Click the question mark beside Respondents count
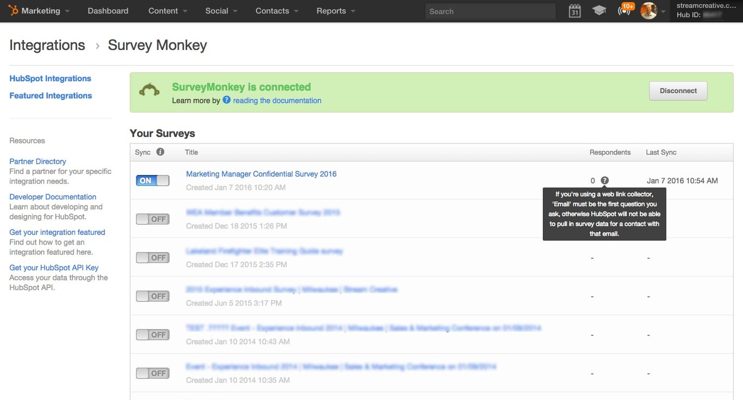Image resolution: width=743 pixels, height=400 pixels. [605, 180]
